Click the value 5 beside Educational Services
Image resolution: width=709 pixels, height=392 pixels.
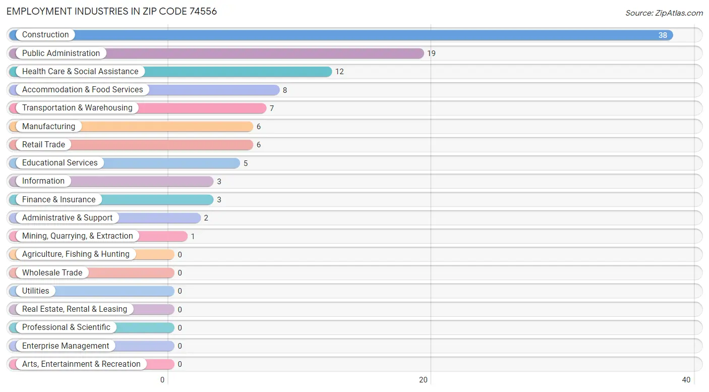(x=245, y=163)
